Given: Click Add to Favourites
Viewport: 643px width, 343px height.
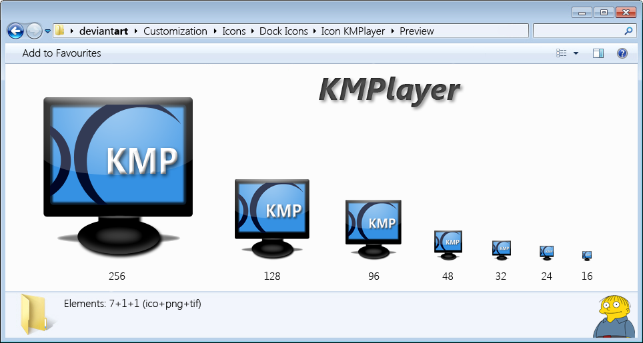Looking at the screenshot, I should pyautogui.click(x=61, y=53).
